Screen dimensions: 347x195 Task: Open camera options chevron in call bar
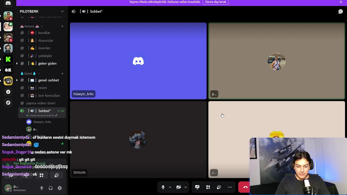click(185, 187)
